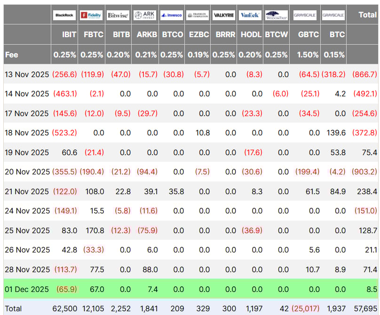Click the VanEck logo
This screenshot has height=315, width=380.
coord(250,15)
